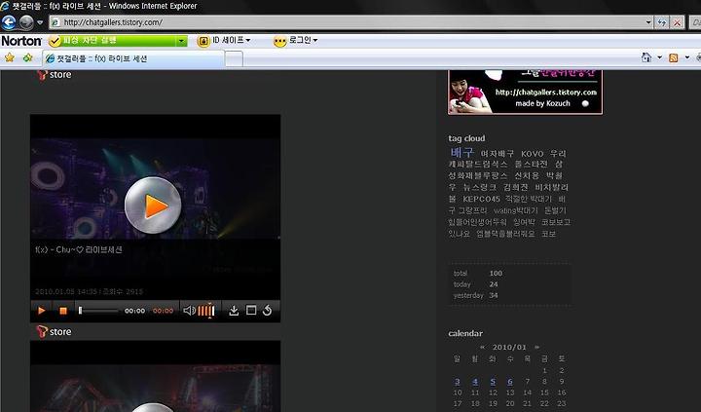Screen dimensions: 701x412
Task: Open a new blank tab
Action: coord(234,59)
